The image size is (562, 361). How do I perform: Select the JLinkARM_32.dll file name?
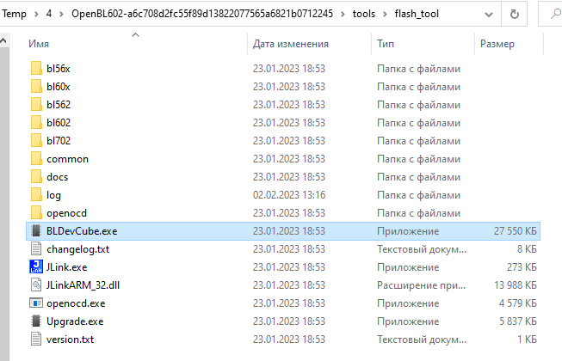[x=83, y=285]
